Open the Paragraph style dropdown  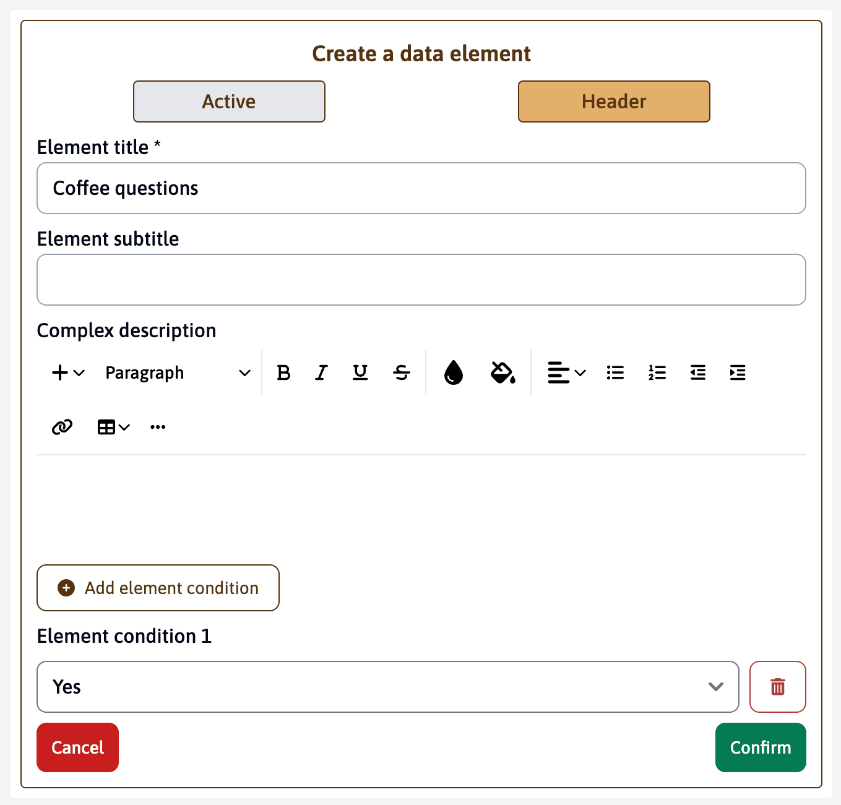[178, 372]
